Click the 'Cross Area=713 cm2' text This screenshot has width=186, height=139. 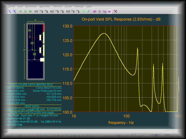click(x=49, y=88)
